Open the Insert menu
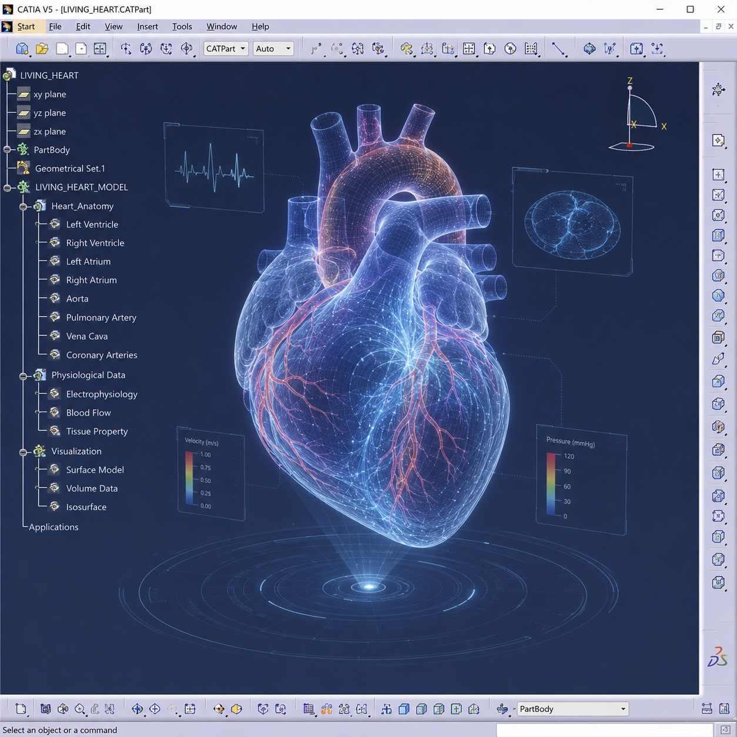The image size is (737, 737). (148, 26)
